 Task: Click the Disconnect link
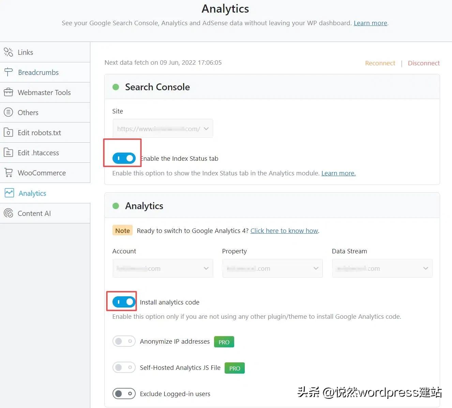[424, 63]
